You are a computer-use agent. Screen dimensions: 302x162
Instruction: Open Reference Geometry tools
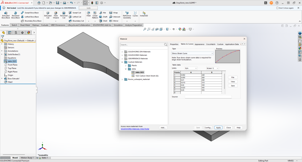[127, 15]
